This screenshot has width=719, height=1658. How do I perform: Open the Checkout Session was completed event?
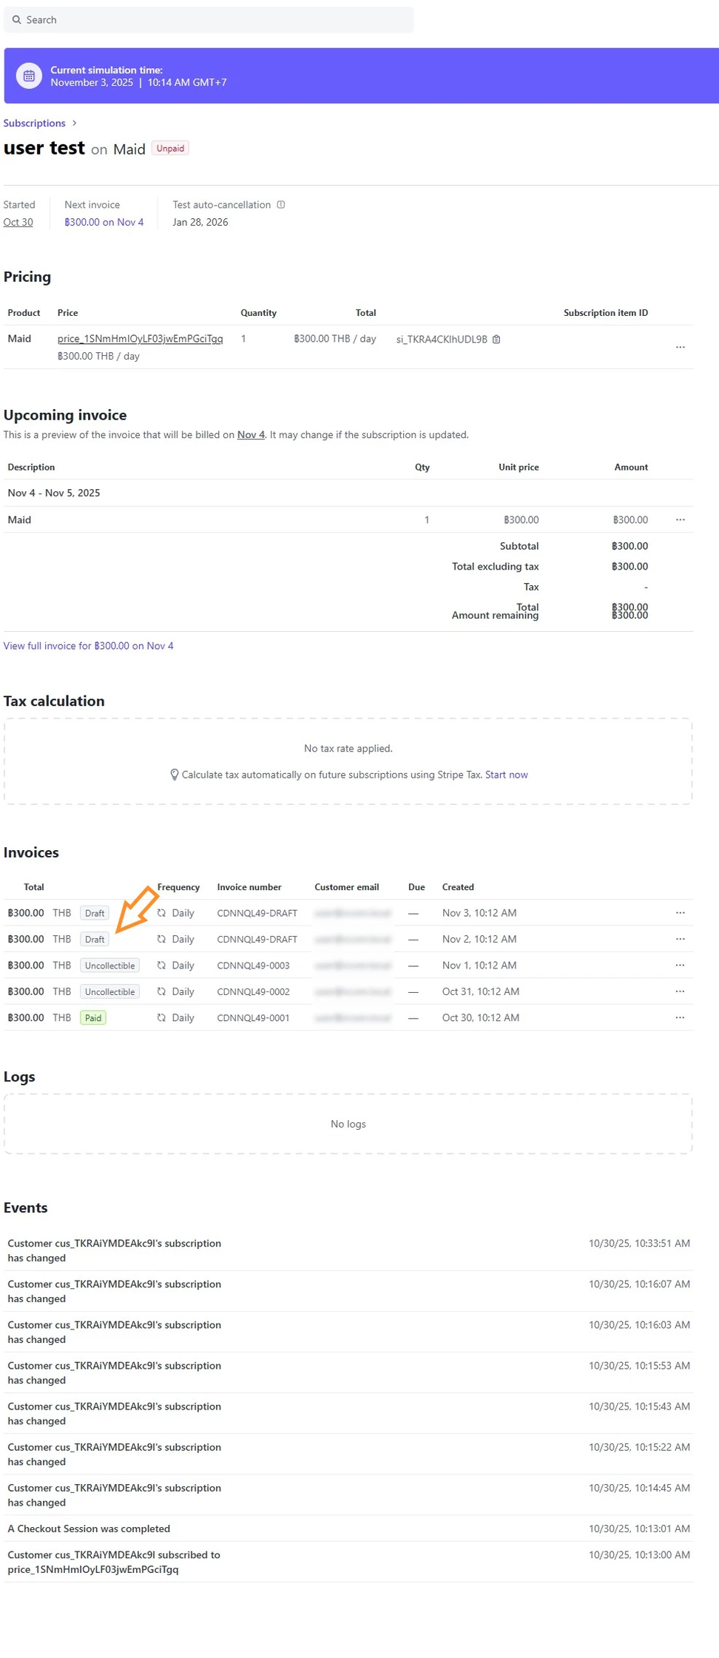point(89,1529)
